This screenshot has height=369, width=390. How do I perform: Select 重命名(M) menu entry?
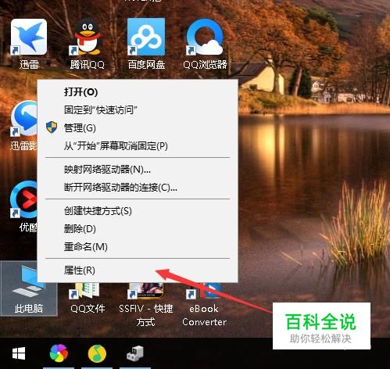[138, 246]
